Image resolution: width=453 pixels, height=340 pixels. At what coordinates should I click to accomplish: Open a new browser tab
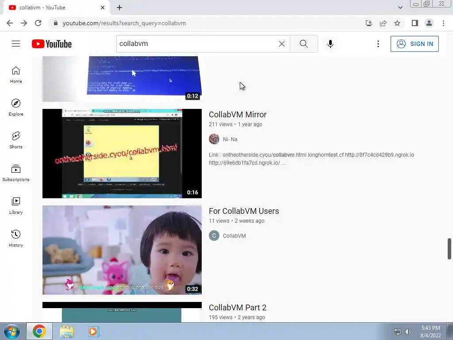pos(119,8)
